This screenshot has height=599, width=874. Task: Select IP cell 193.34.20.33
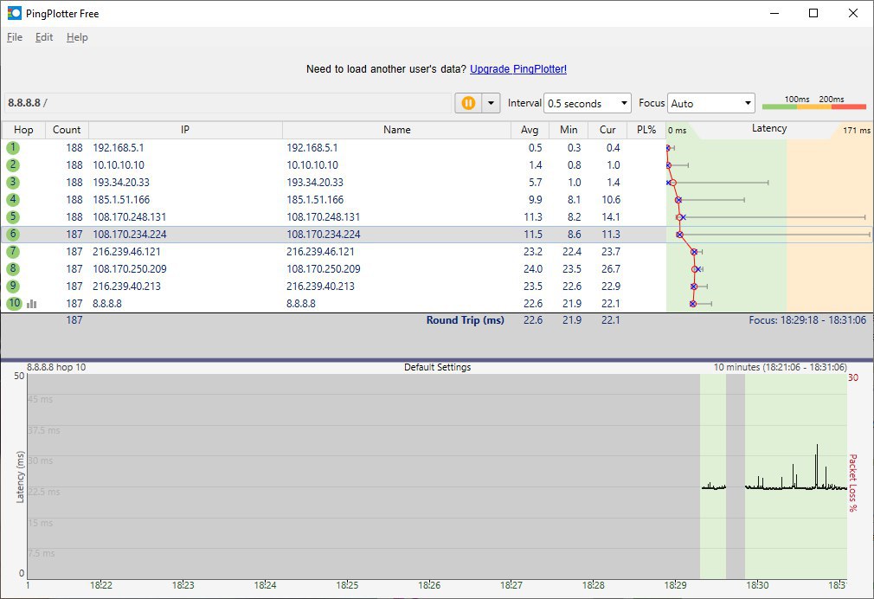pyautogui.click(x=121, y=183)
